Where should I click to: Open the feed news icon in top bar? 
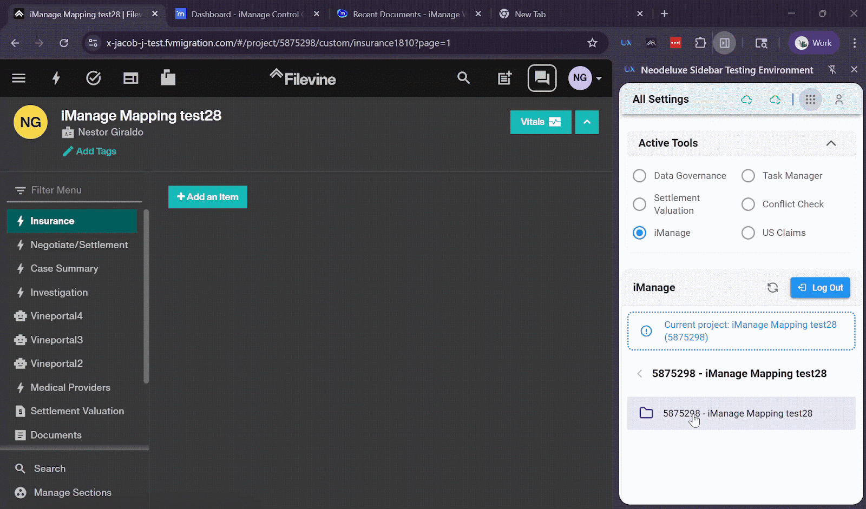pos(130,78)
